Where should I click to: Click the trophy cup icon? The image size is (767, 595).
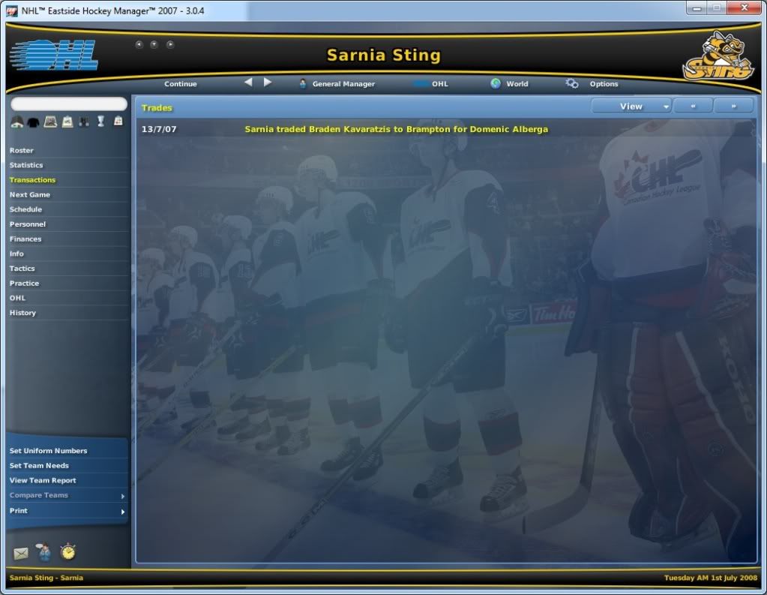pyautogui.click(x=100, y=121)
